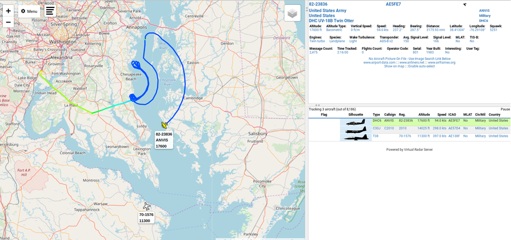Click the yellow ANVIS aircraft marker on map
This screenshot has height=240, width=511.
pos(165,125)
